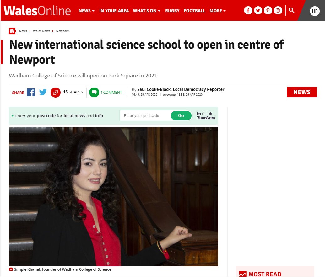This screenshot has height=277, width=325.
Task: Share article on Twitter
Action: point(43,92)
